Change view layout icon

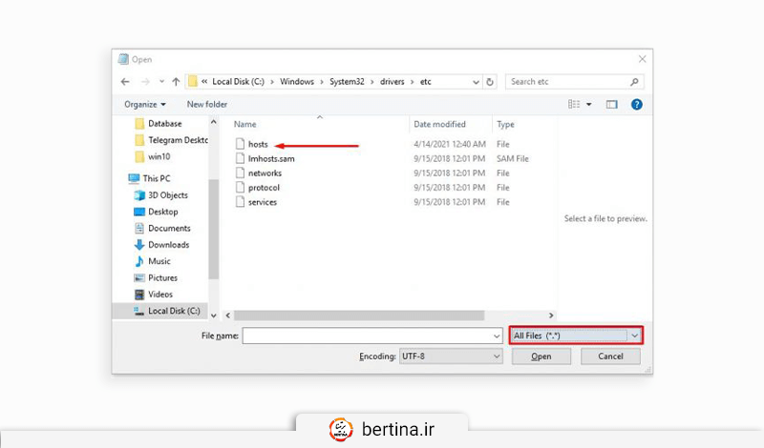tap(574, 104)
